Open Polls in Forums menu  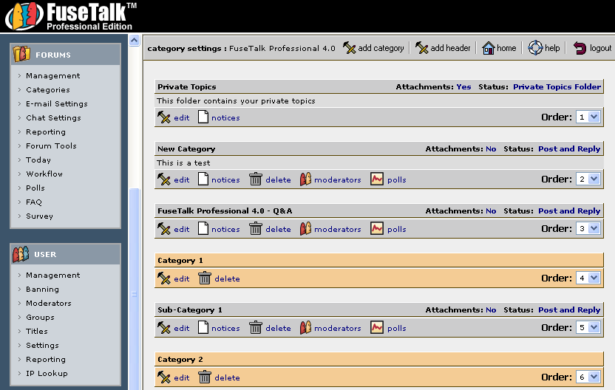(35, 188)
